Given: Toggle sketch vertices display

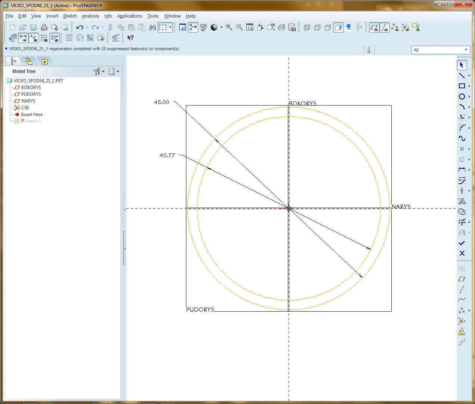Looking at the screenshot, I should 55,38.
